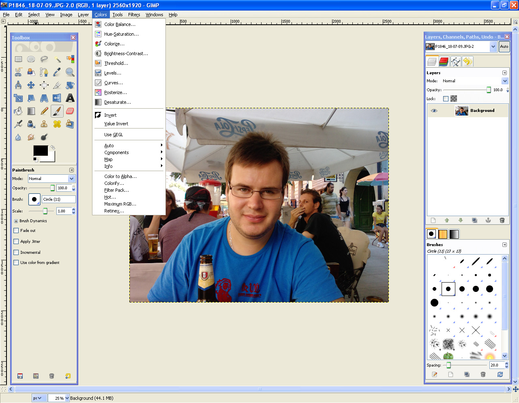The height and width of the screenshot is (403, 519).
Task: Activate the Zoom magnifier tool
Action: (x=70, y=72)
